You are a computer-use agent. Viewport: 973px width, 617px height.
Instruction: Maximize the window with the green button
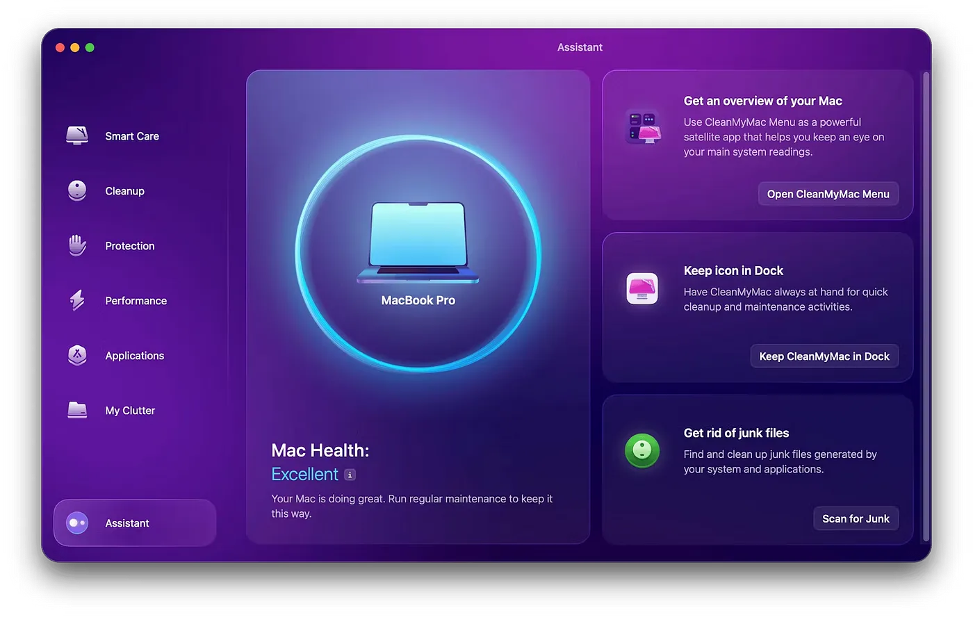coord(90,47)
